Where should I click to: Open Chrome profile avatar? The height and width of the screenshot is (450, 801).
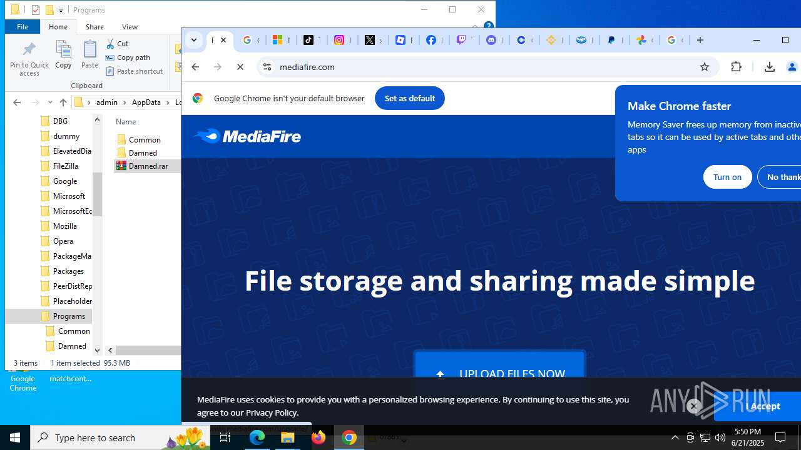tap(792, 67)
